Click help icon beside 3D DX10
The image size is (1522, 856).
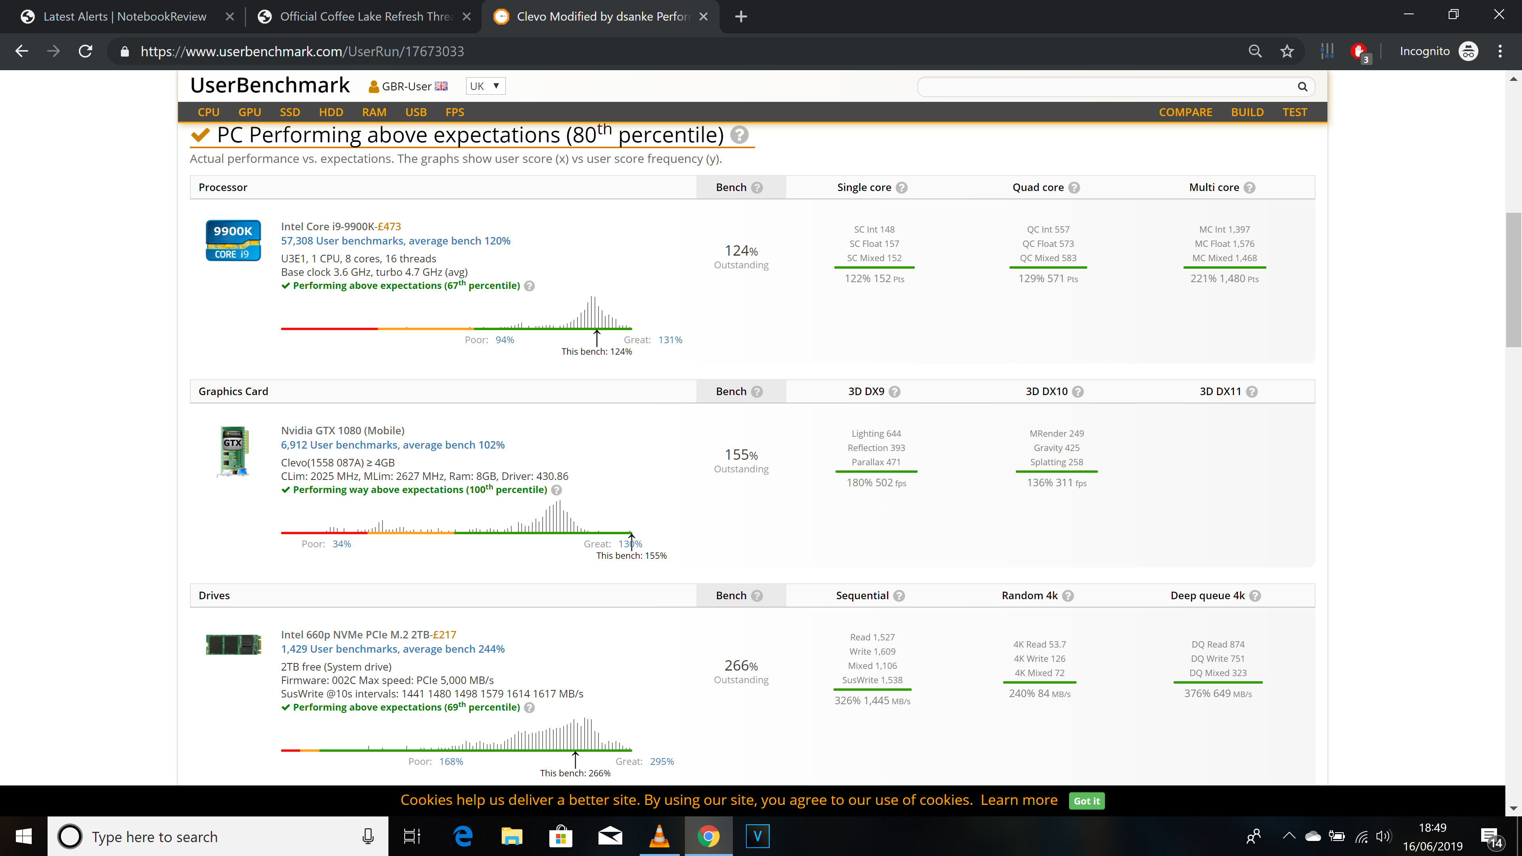[x=1078, y=392]
